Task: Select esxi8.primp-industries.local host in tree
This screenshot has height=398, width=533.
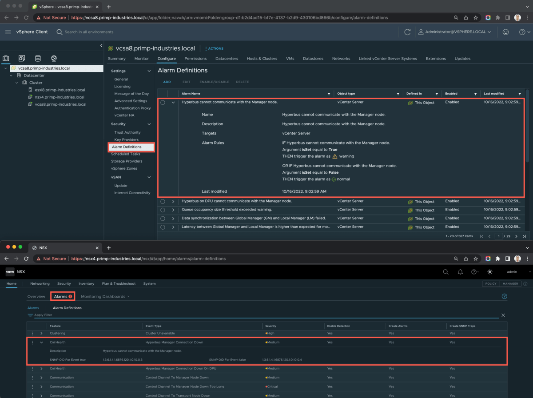Action: (60, 90)
